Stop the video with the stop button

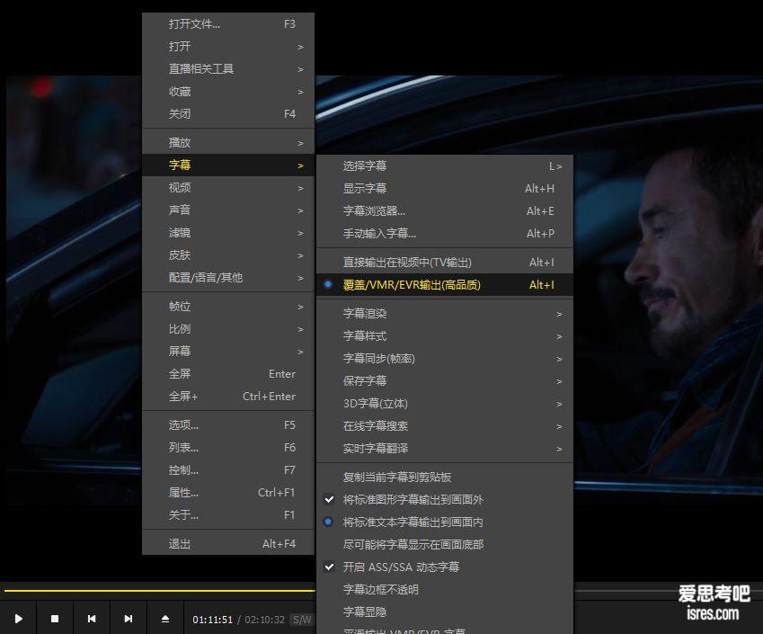[x=55, y=619]
